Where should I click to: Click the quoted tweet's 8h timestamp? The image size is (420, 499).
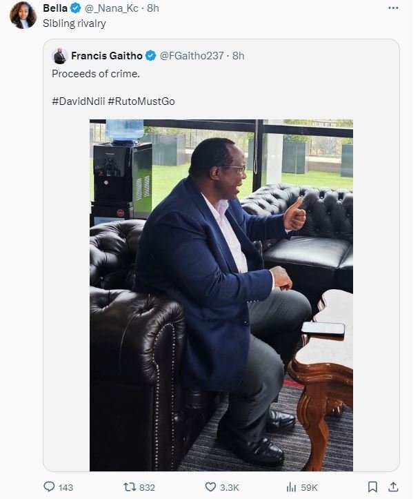tap(238, 56)
